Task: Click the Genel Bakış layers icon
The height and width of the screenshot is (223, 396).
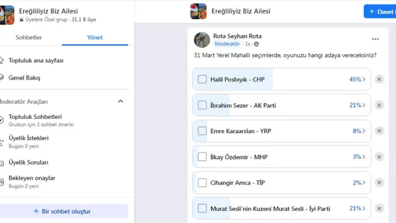Action: [1, 77]
